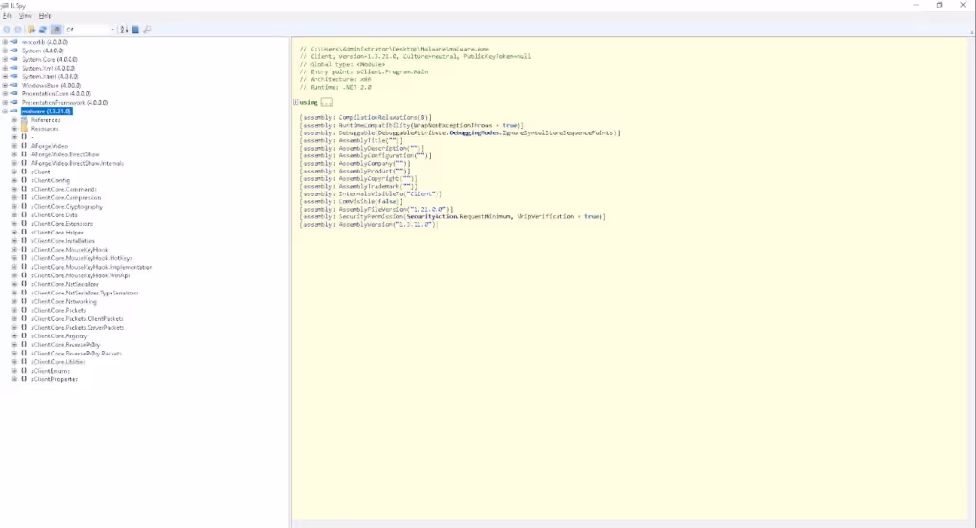Click the xClient.Core.Registry namespace braces icon
Screen dimensions: 976x528
(24, 336)
